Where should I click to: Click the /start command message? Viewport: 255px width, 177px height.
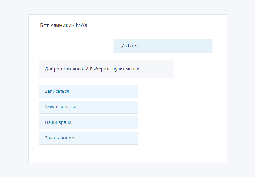tap(163, 46)
